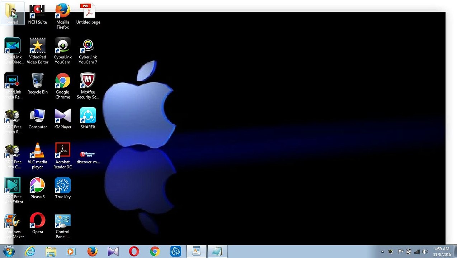Select the Computer desktop icon

click(37, 119)
